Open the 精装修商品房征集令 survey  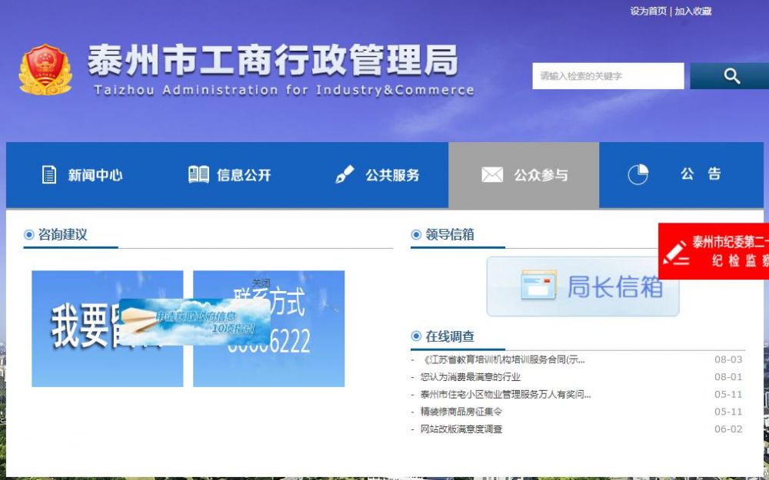pyautogui.click(x=460, y=412)
